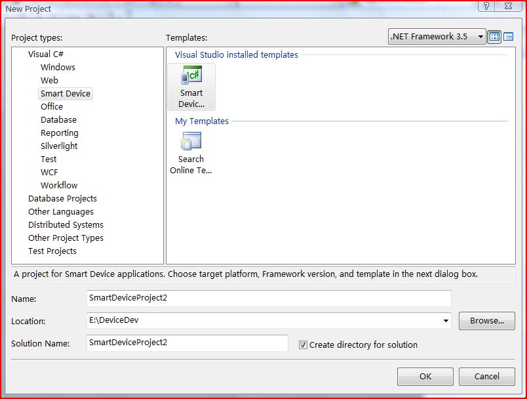Close the New Project dialog
Viewport: 527px width, 399px height.
click(509, 6)
